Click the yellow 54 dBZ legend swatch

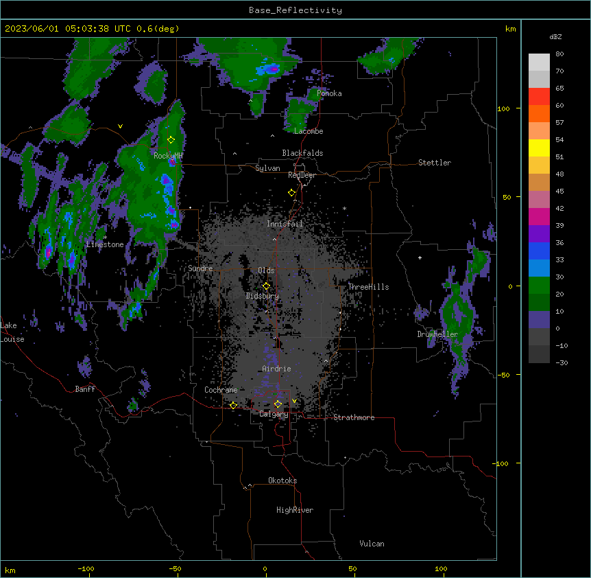tap(539, 148)
